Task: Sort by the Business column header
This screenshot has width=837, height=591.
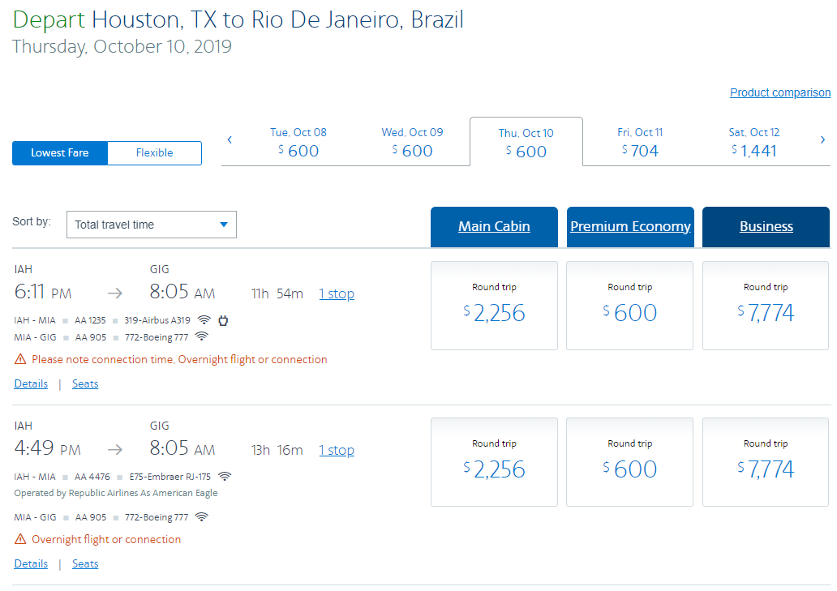Action: point(766,226)
